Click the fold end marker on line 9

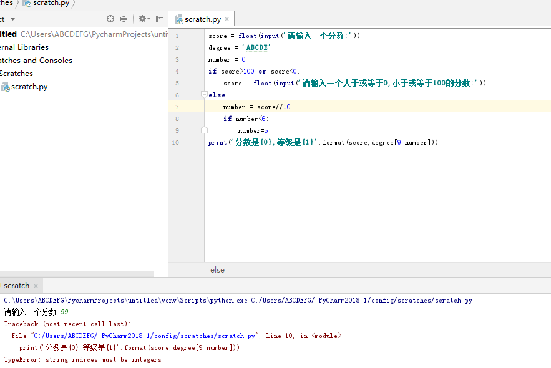(204, 130)
